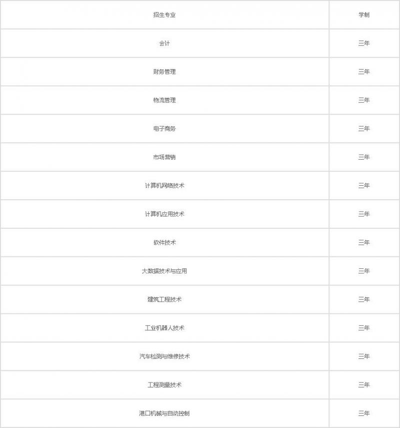Viewport: 400px width, 428px height.
Task: Select the 大数据技术与应用 major
Action: [x=164, y=271]
